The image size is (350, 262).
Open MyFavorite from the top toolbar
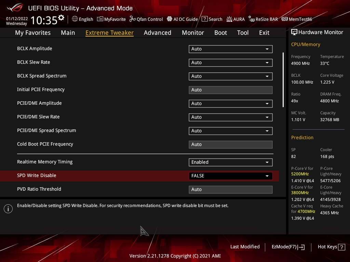111,19
